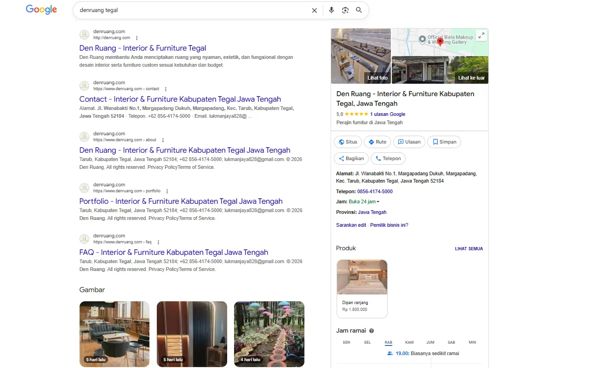Click the Jam ramai help question-mark icon
This screenshot has height=368, width=601.
(372, 331)
